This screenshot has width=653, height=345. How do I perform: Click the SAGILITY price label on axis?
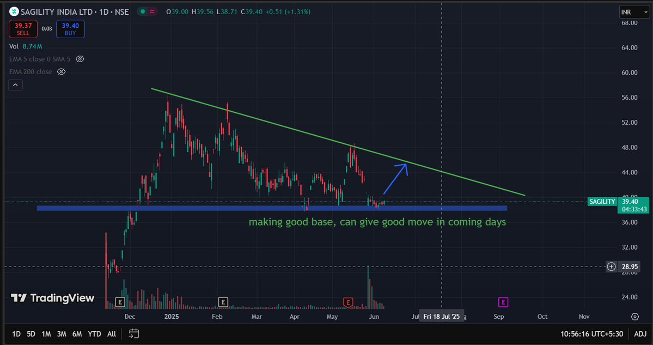click(602, 202)
